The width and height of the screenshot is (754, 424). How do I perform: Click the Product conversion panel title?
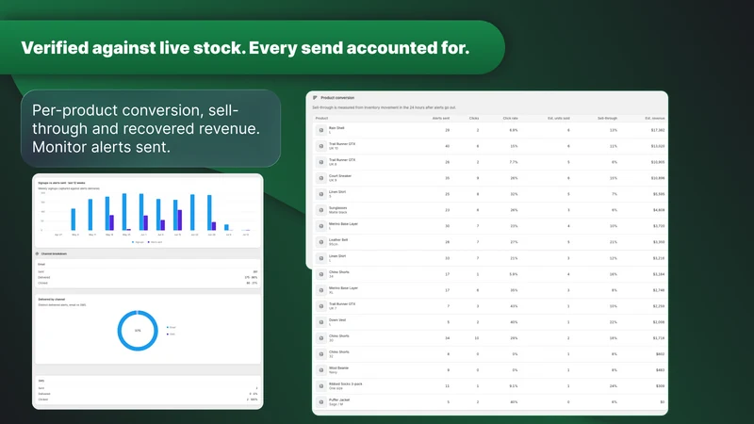click(337, 98)
